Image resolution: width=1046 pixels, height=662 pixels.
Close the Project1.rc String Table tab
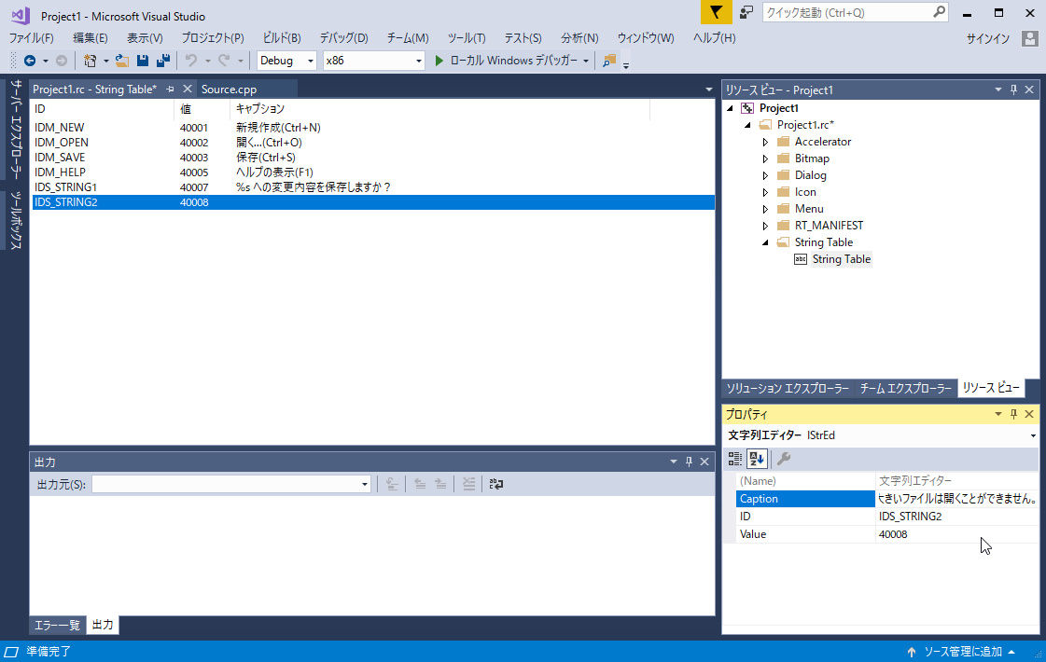[x=188, y=89]
